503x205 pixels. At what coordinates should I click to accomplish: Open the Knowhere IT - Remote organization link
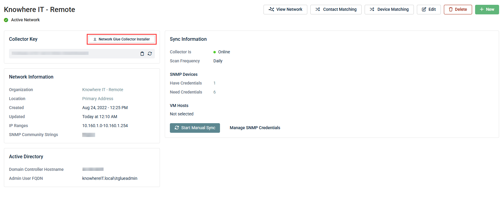tap(103, 90)
